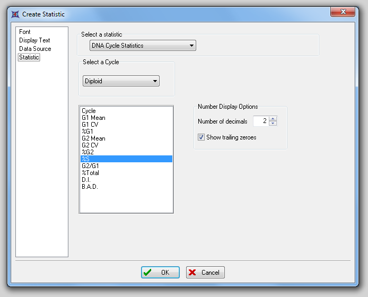Decrease number of decimals with down arrow
368x297 pixels.
coord(273,124)
